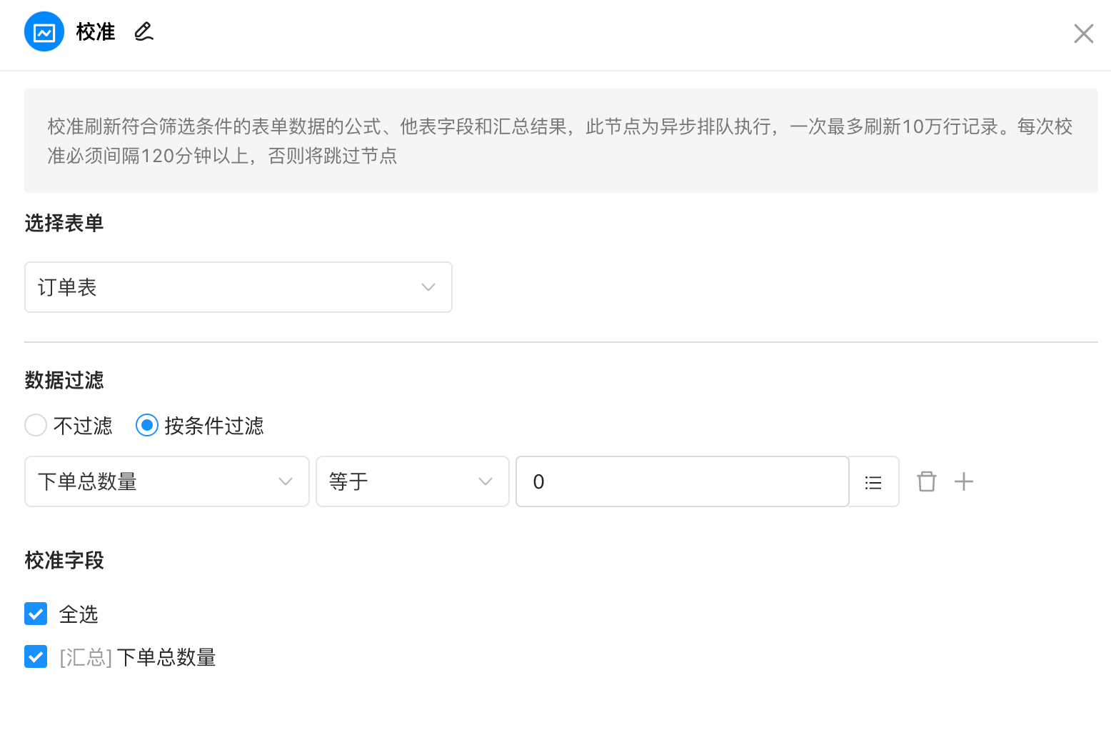
Task: Select the 不过滤 radio option
Action: click(x=36, y=426)
